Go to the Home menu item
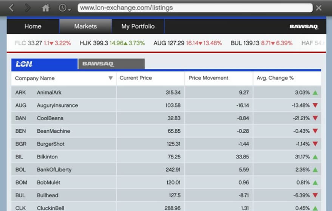The width and height of the screenshot is (332, 211). click(x=33, y=26)
